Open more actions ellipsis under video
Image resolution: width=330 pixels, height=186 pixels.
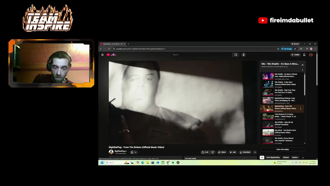click(x=255, y=152)
